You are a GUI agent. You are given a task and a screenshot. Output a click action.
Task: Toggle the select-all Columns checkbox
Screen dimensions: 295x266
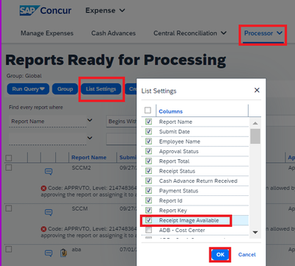point(147,111)
